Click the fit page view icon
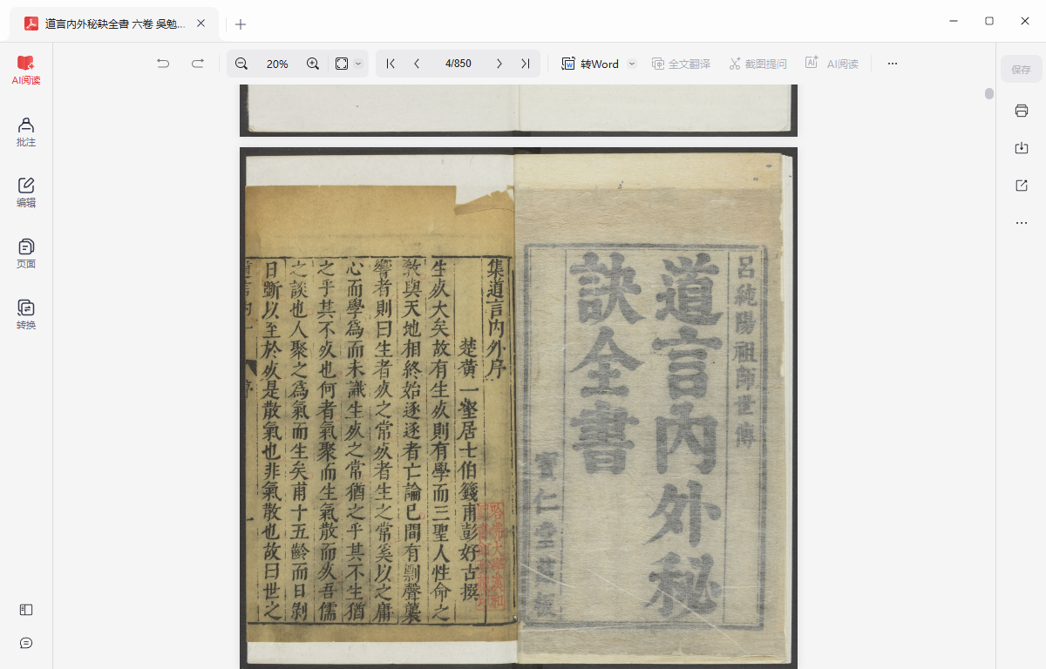Screen dimensions: 1046x669 [342, 64]
